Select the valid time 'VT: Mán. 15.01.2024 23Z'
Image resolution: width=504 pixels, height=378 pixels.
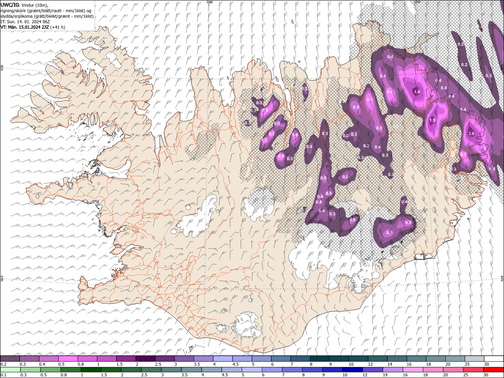(25, 27)
